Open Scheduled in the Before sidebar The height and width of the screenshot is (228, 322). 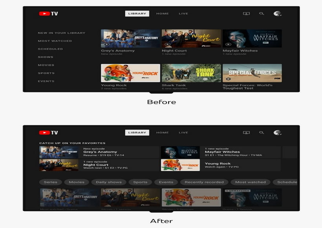click(50, 49)
